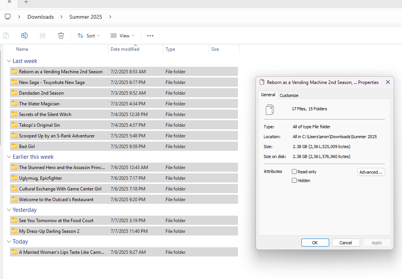
Task: Select the "Dandadan 2nd Season" folder name
Action: click(x=41, y=93)
